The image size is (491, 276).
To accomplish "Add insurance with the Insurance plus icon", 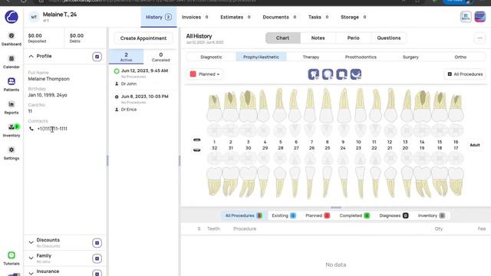I will (x=97, y=273).
